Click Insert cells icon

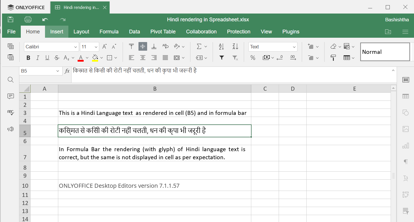click(311, 46)
